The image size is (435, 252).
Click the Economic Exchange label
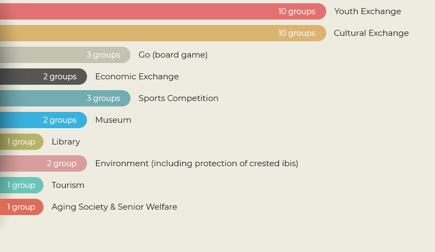137,77
